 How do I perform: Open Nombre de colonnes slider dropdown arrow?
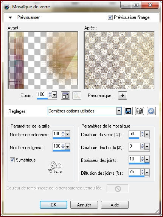pos(67,134)
